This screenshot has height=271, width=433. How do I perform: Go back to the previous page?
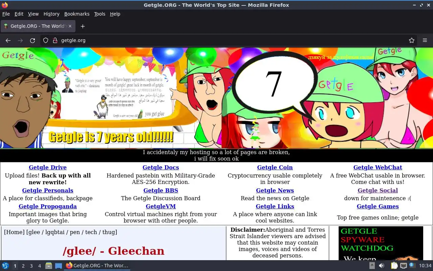coord(8,40)
